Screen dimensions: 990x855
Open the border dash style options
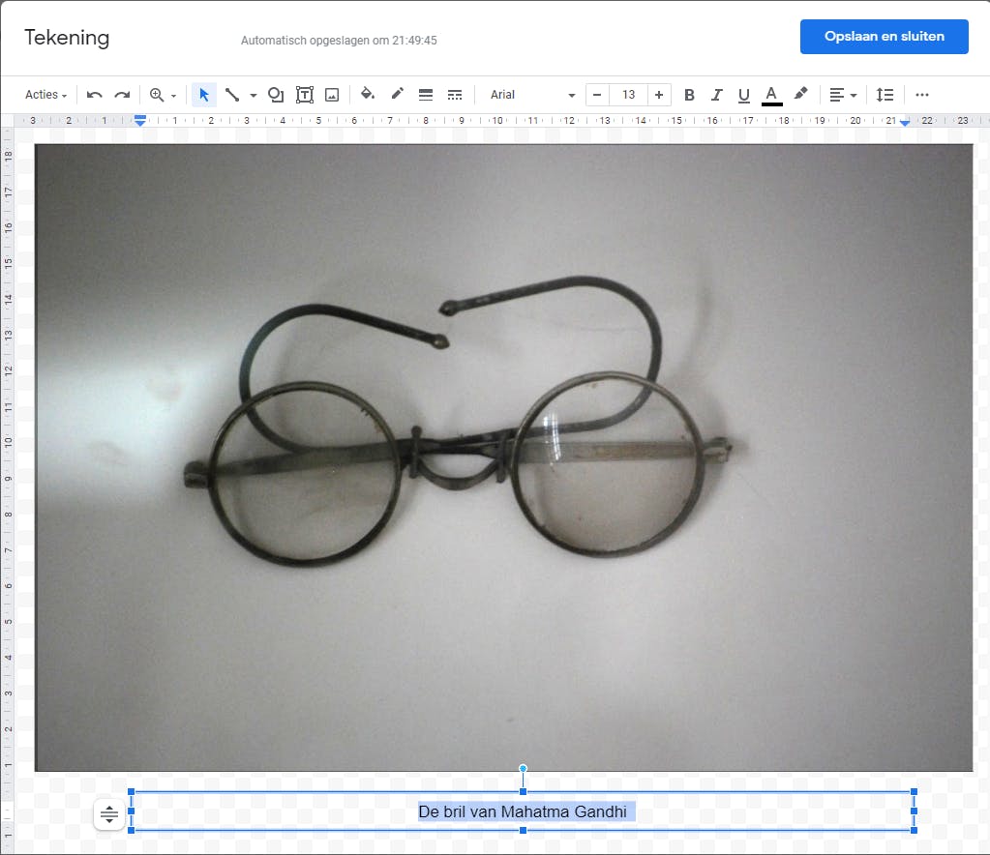pyautogui.click(x=454, y=95)
